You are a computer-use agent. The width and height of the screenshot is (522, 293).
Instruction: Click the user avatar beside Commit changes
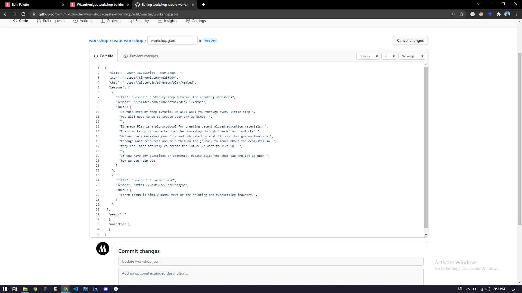pyautogui.click(x=103, y=249)
